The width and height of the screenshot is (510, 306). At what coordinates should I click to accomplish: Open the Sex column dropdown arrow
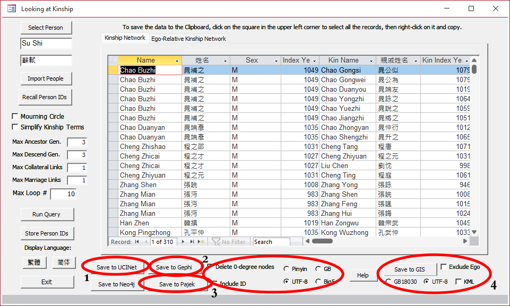tap(276, 61)
